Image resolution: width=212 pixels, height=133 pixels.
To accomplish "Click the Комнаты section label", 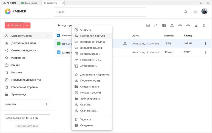I will pos(10,104).
